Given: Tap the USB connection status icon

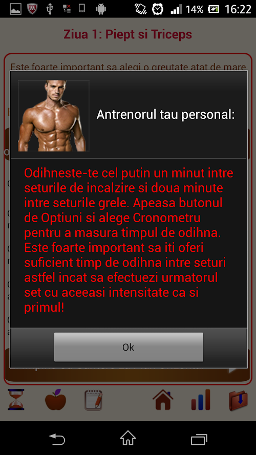Looking at the screenshot, I should click(50, 9).
